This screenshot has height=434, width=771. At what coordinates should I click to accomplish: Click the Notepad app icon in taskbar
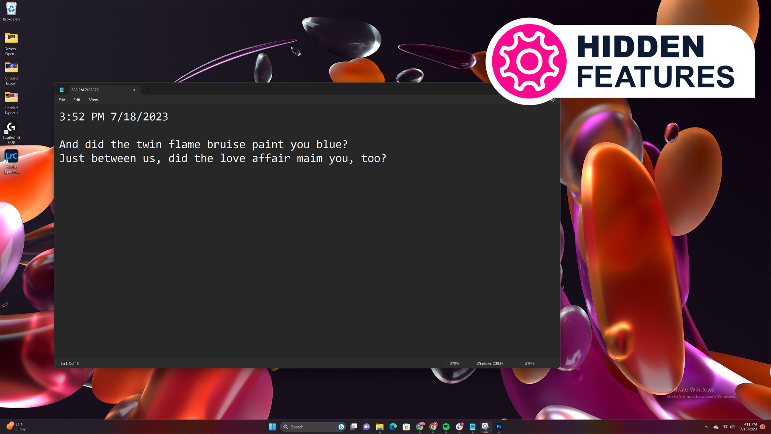point(473,427)
